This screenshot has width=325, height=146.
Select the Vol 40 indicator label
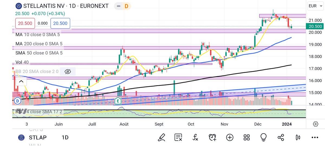coord(22,62)
